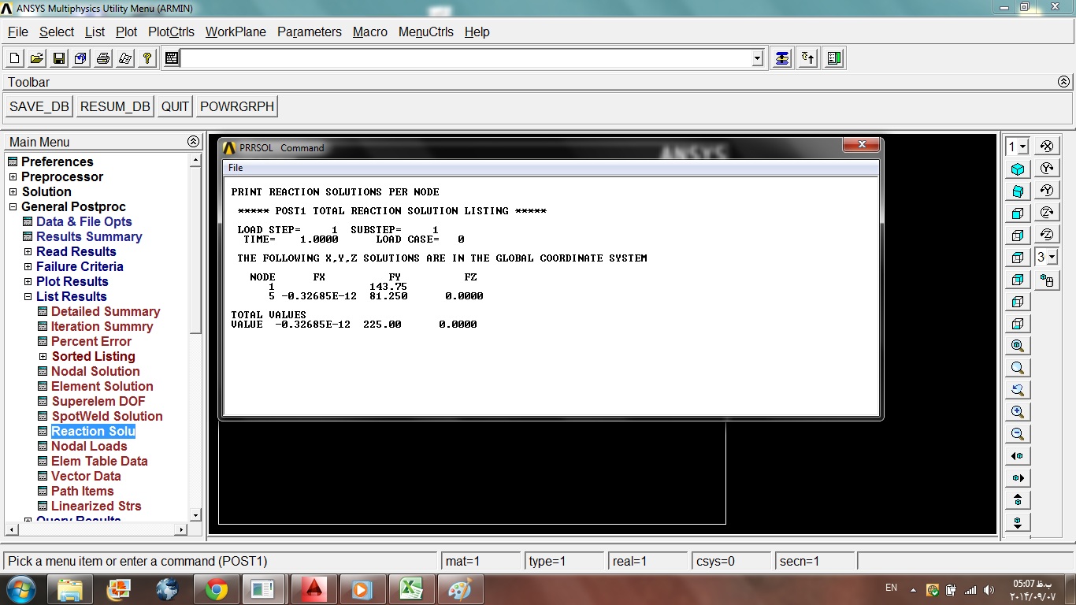Click the Pan Model Left arrow icon

click(x=1018, y=456)
